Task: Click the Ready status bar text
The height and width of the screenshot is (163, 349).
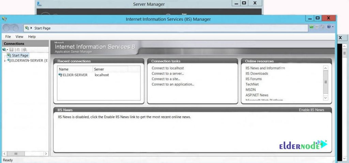Action: (8, 160)
